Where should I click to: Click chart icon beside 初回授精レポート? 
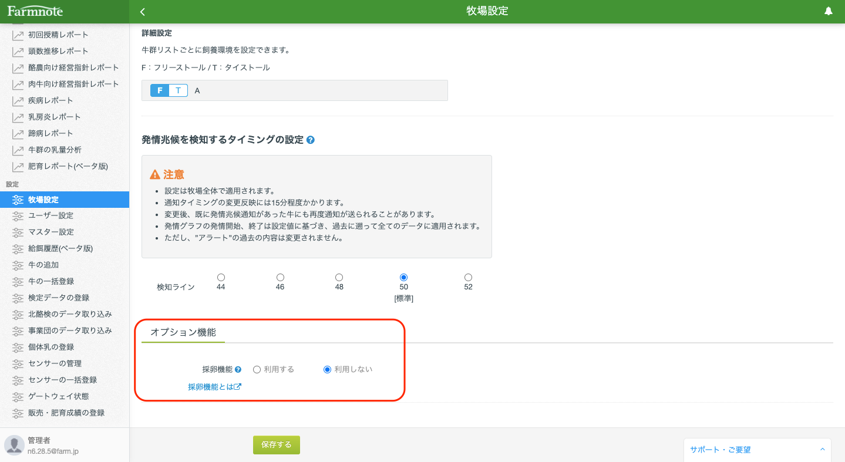(x=18, y=35)
